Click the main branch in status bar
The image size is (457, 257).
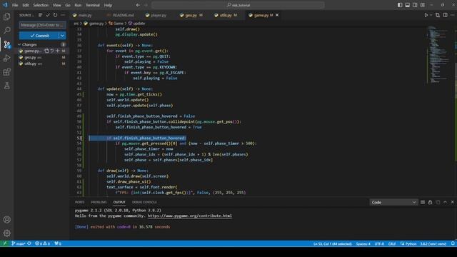click(19, 243)
